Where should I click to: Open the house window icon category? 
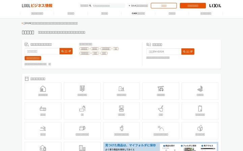[x=43, y=91]
